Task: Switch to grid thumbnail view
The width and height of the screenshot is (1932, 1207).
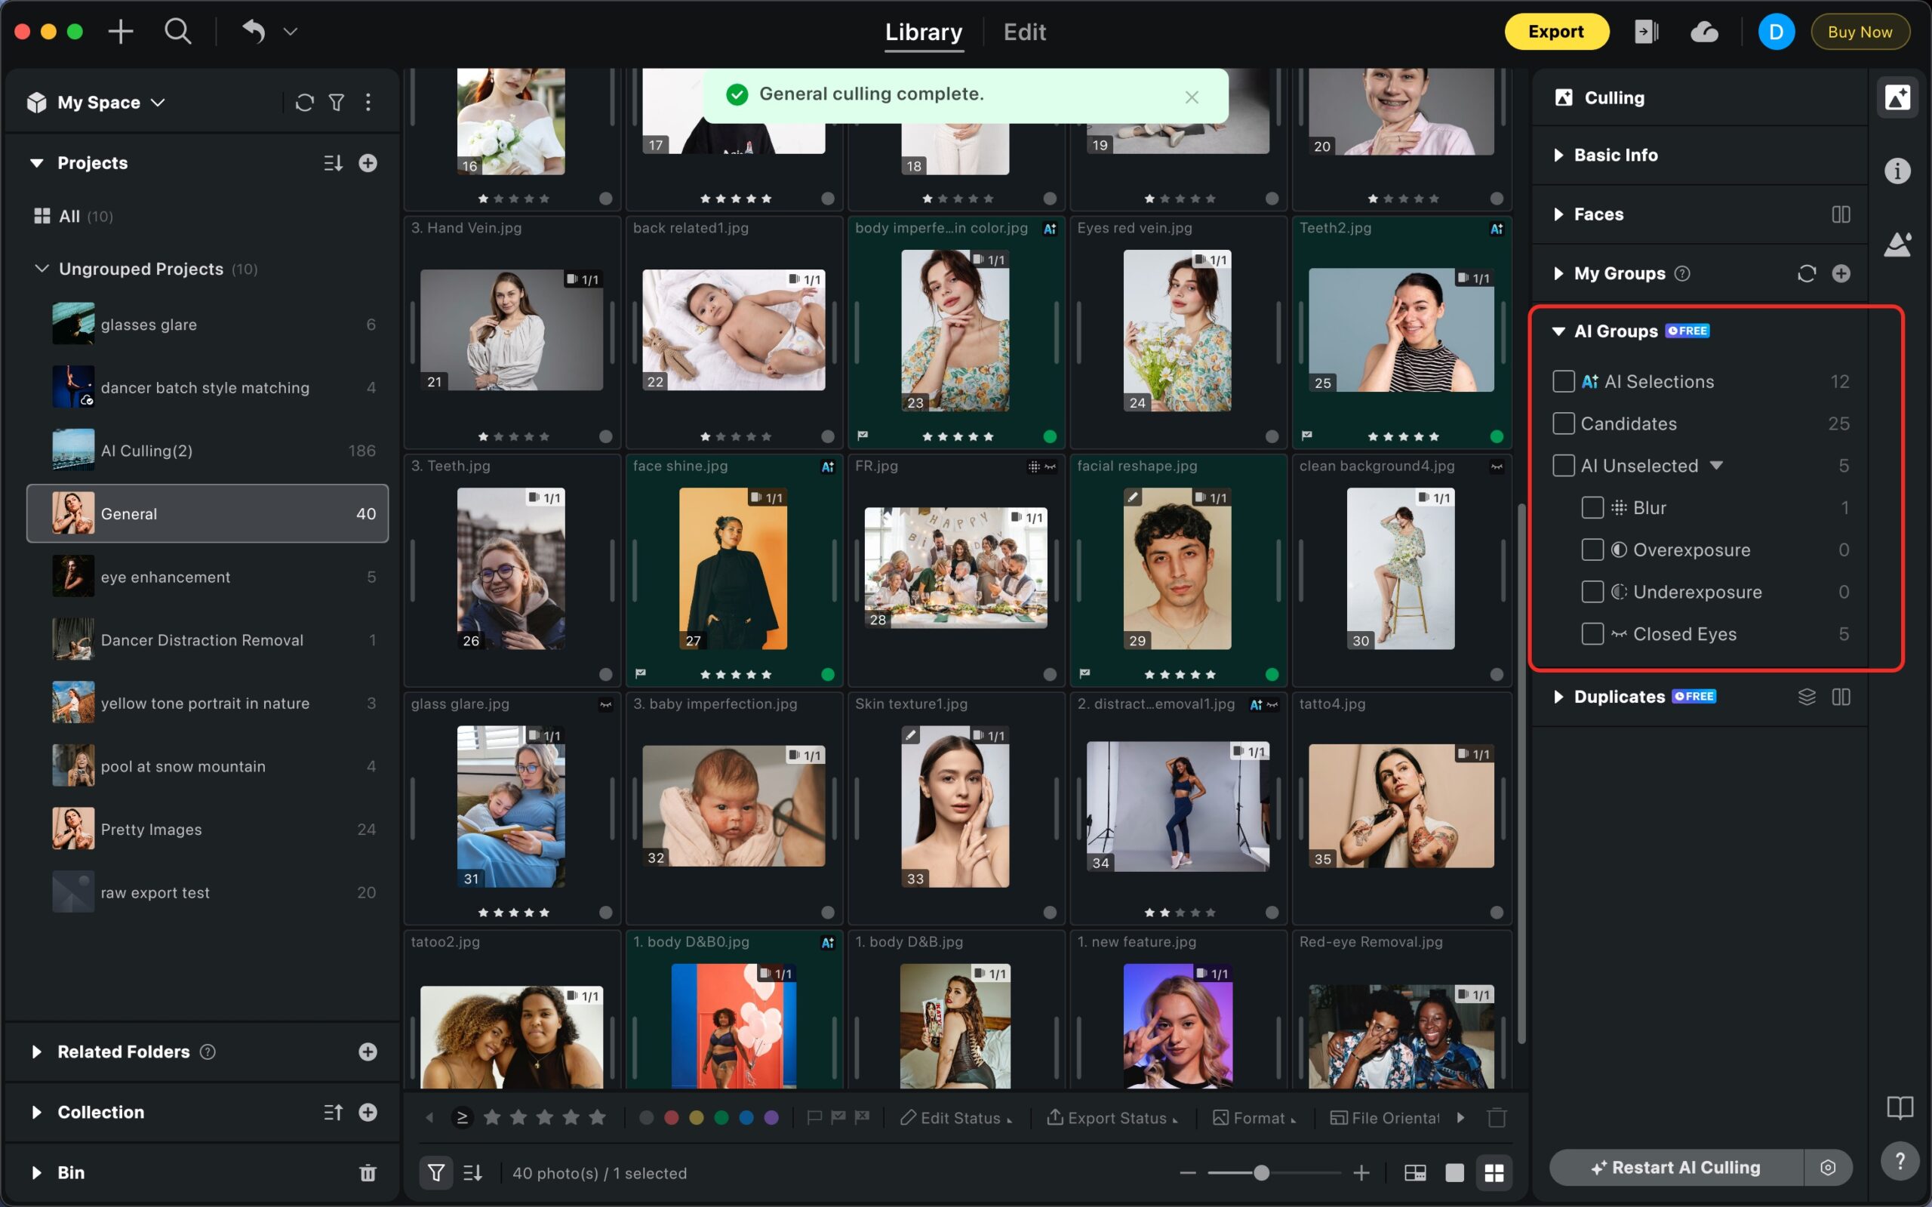Action: pyautogui.click(x=1494, y=1173)
